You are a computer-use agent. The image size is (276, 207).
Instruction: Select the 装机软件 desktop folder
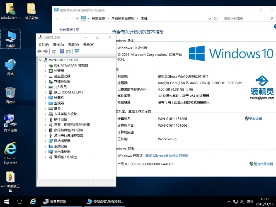coord(32,11)
